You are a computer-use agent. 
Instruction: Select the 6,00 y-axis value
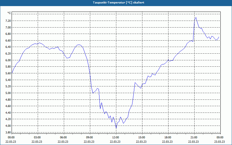point(8,60)
